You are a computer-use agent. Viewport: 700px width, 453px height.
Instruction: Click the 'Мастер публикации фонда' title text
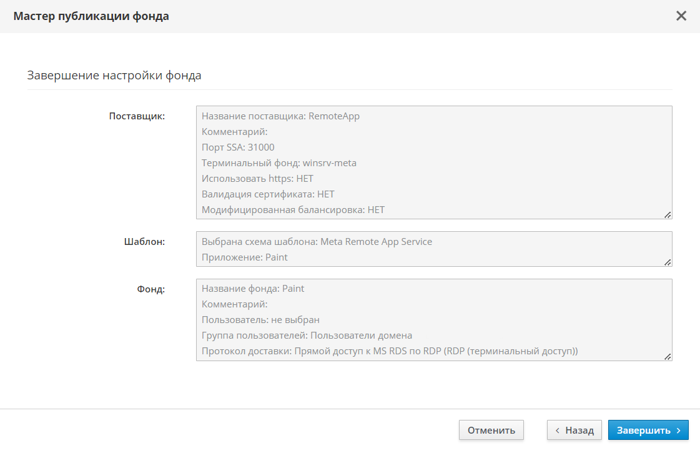click(x=91, y=16)
